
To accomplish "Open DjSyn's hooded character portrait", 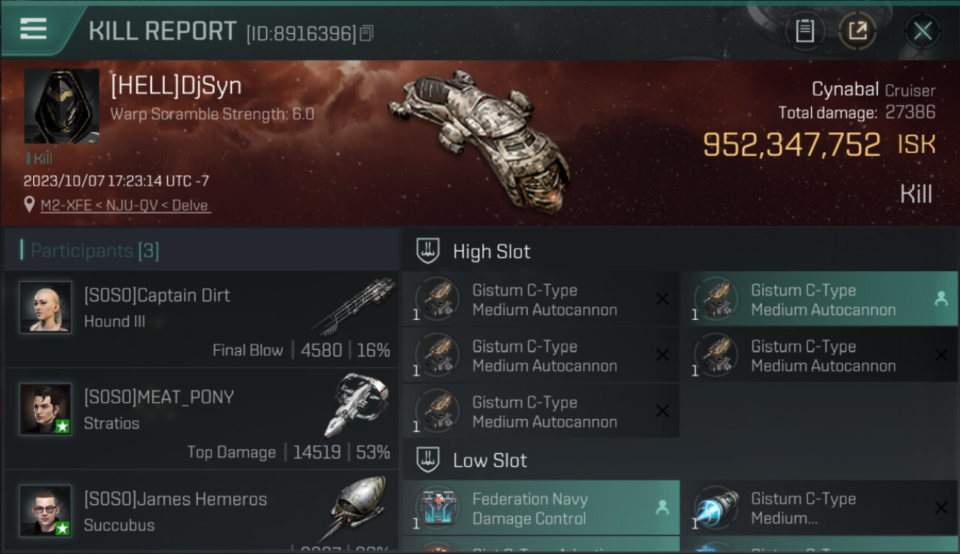I will pos(62,106).
